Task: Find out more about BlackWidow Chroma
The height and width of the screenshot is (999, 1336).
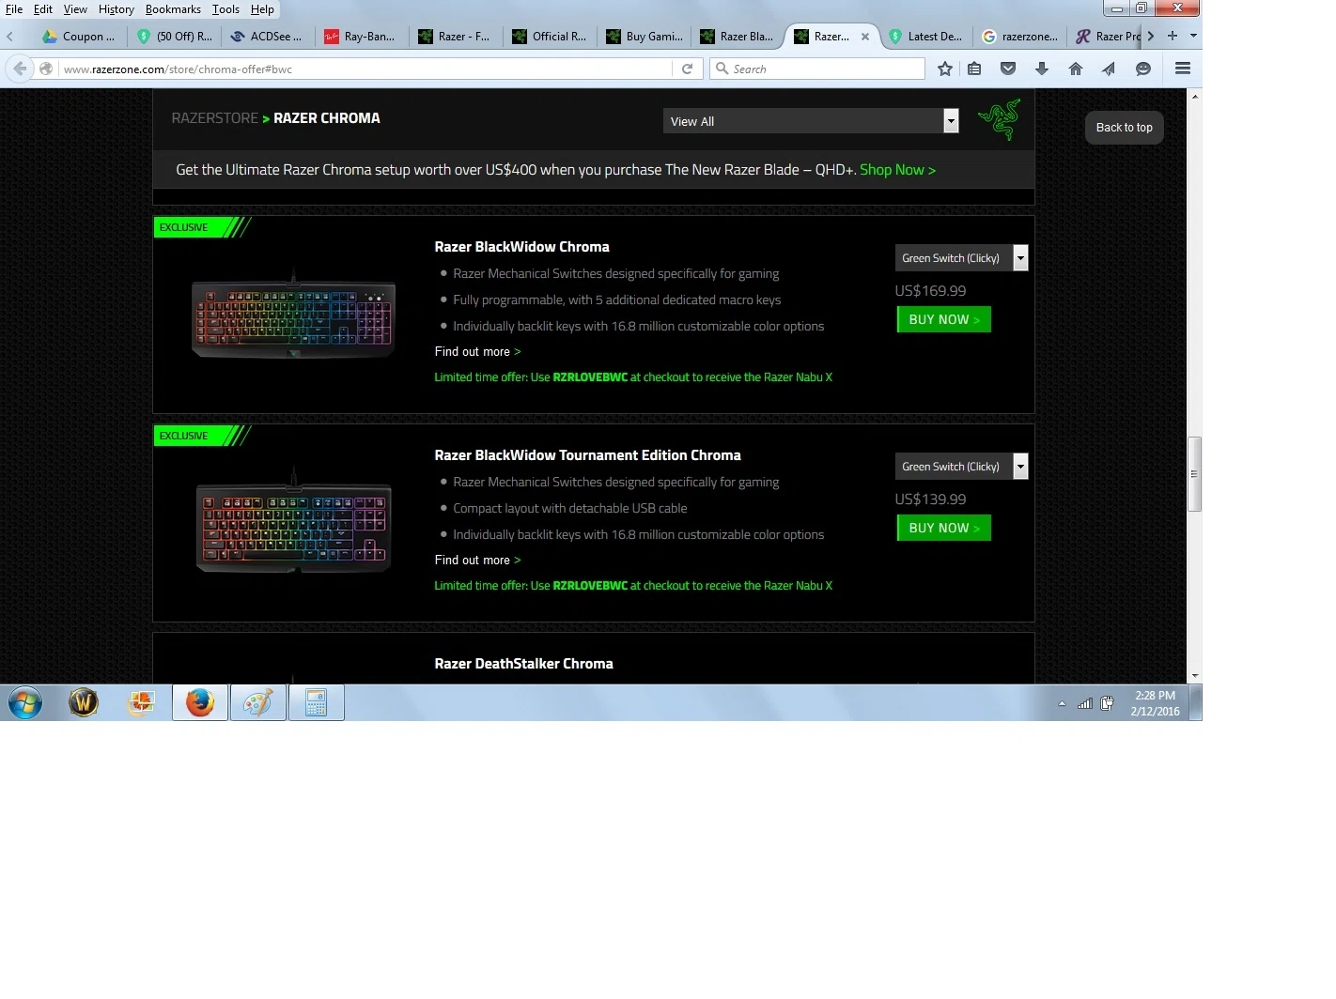Action: coord(477,351)
